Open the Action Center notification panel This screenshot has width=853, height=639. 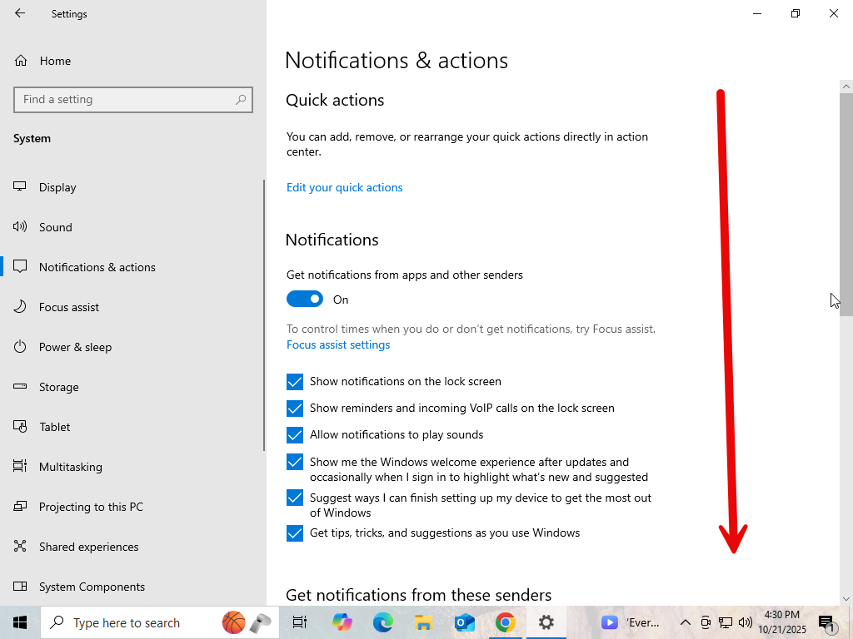coord(826,622)
